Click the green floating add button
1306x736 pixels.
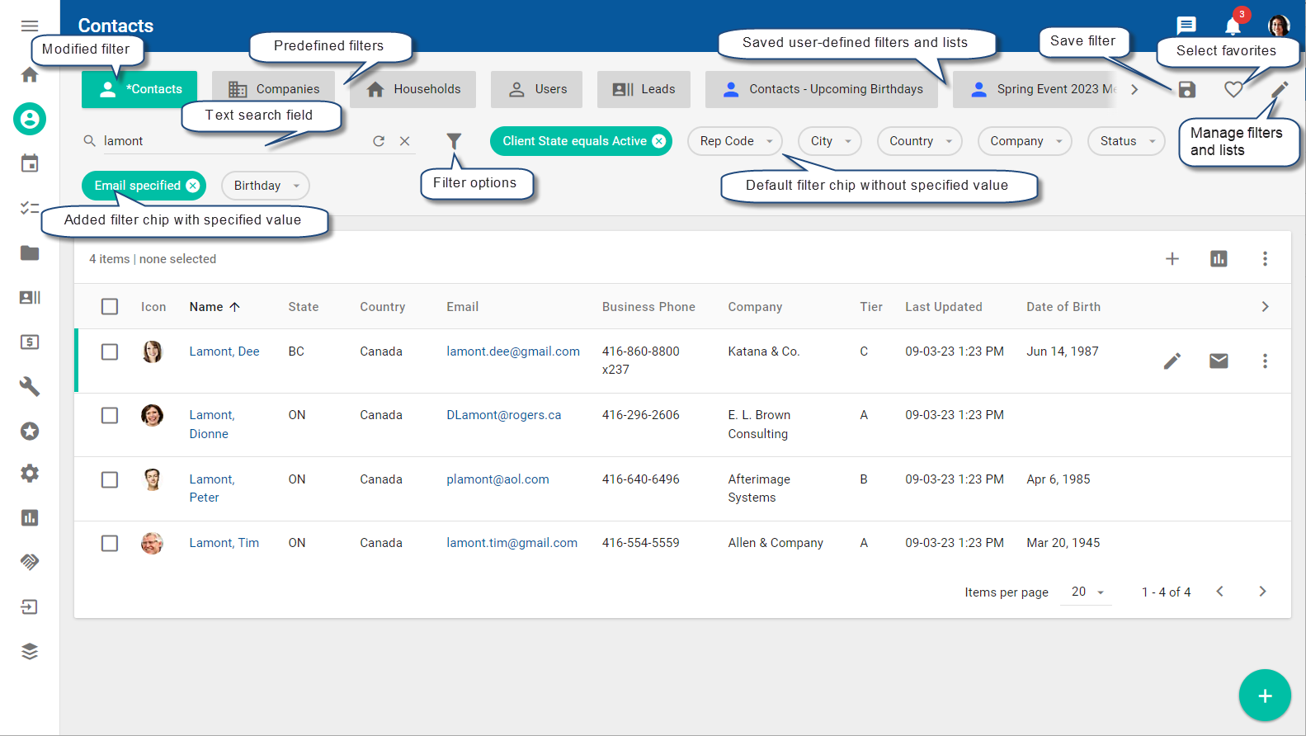1264,696
